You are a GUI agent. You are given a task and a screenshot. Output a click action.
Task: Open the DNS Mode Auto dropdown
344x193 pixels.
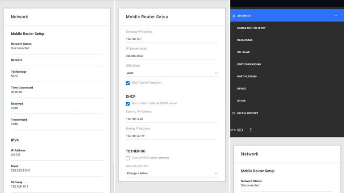172,73
